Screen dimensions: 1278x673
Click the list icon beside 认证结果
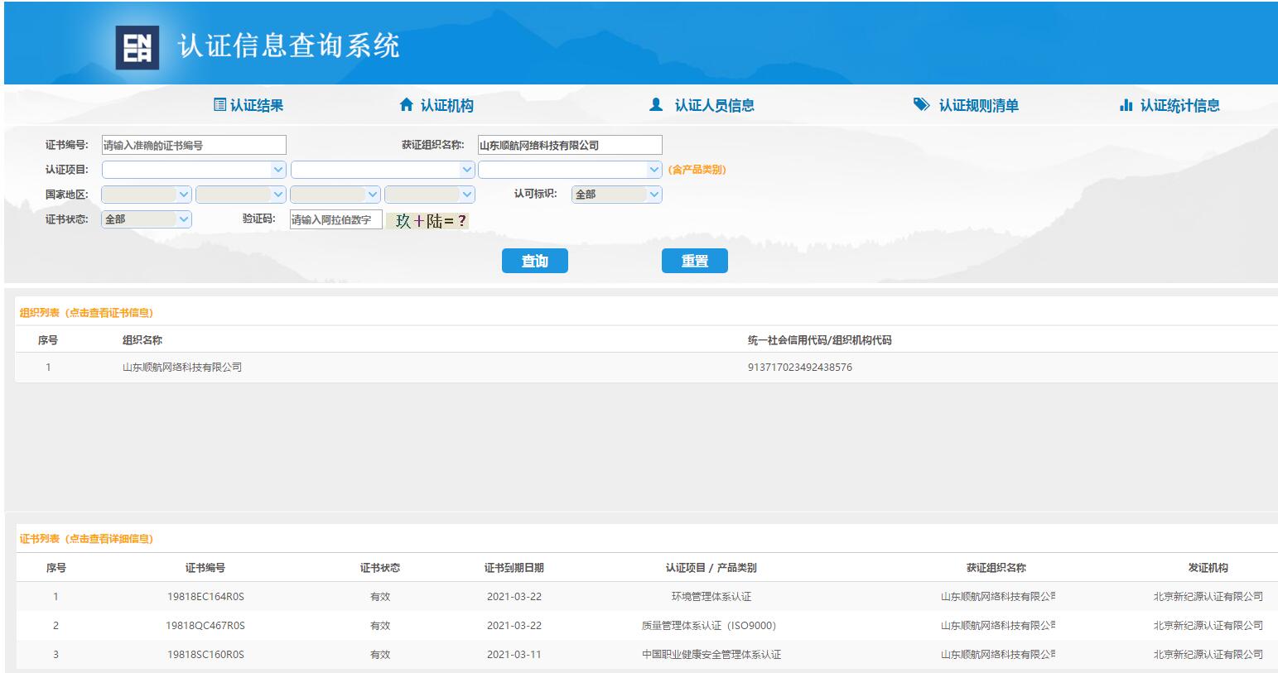[x=219, y=105]
